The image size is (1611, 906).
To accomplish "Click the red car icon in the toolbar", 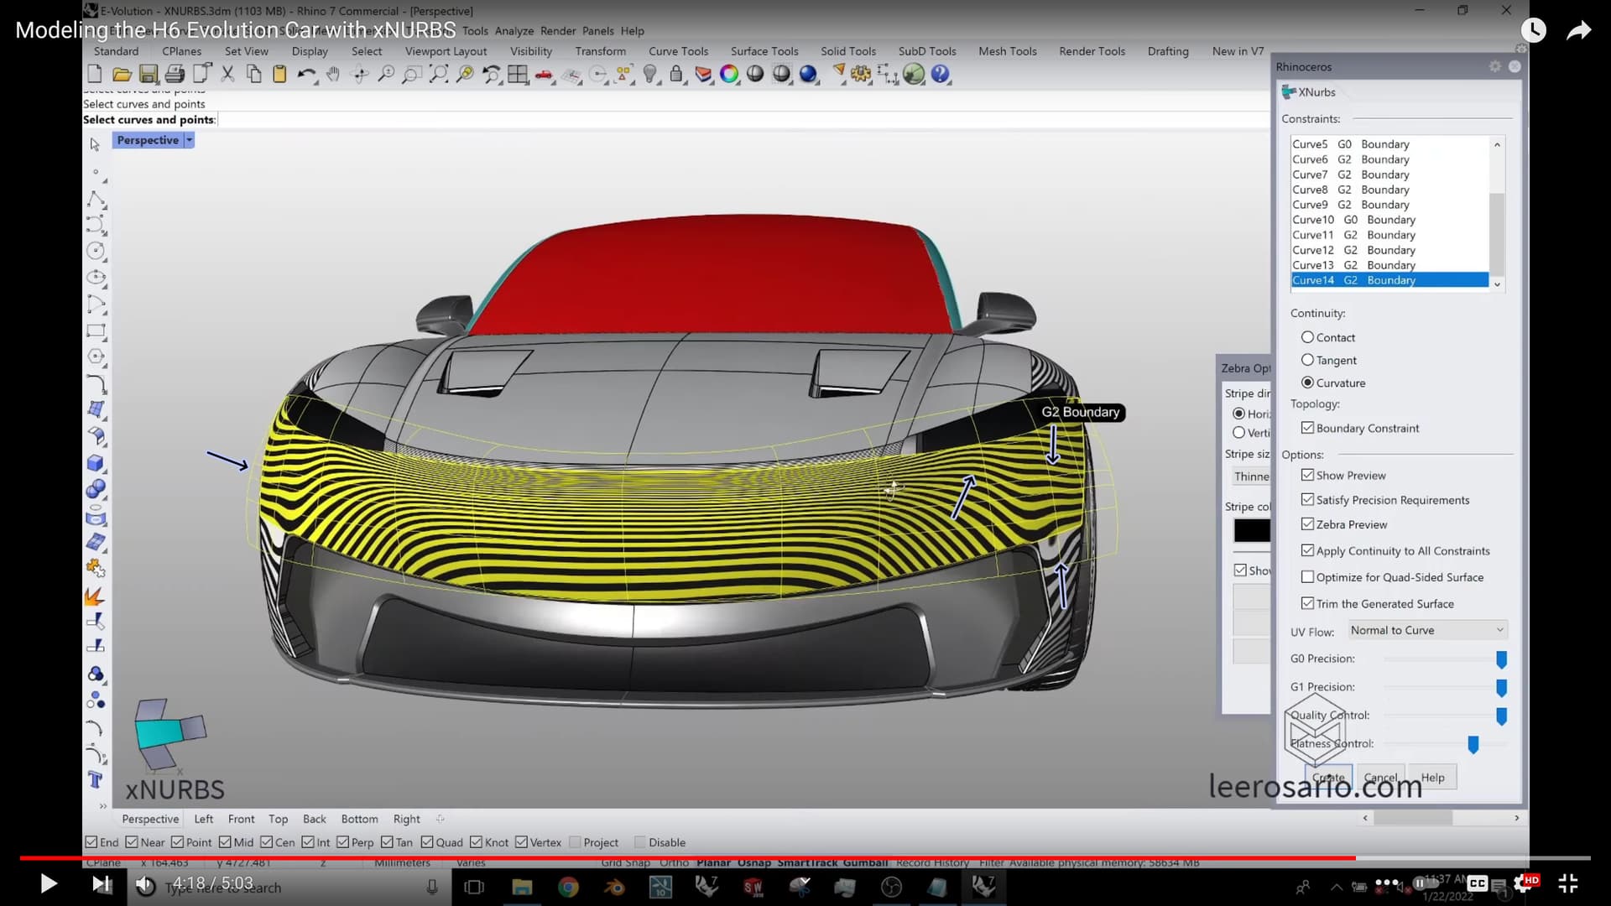I will pyautogui.click(x=544, y=75).
